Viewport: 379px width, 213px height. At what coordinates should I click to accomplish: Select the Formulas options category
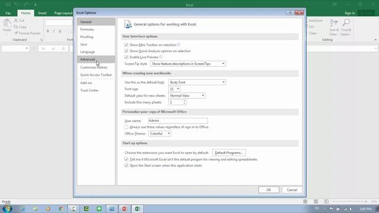96,29
